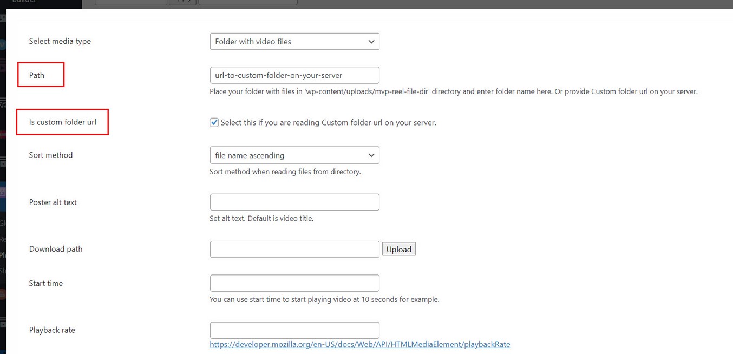This screenshot has width=733, height=354.
Task: Expand the Sort method dropdown
Action: (294, 155)
